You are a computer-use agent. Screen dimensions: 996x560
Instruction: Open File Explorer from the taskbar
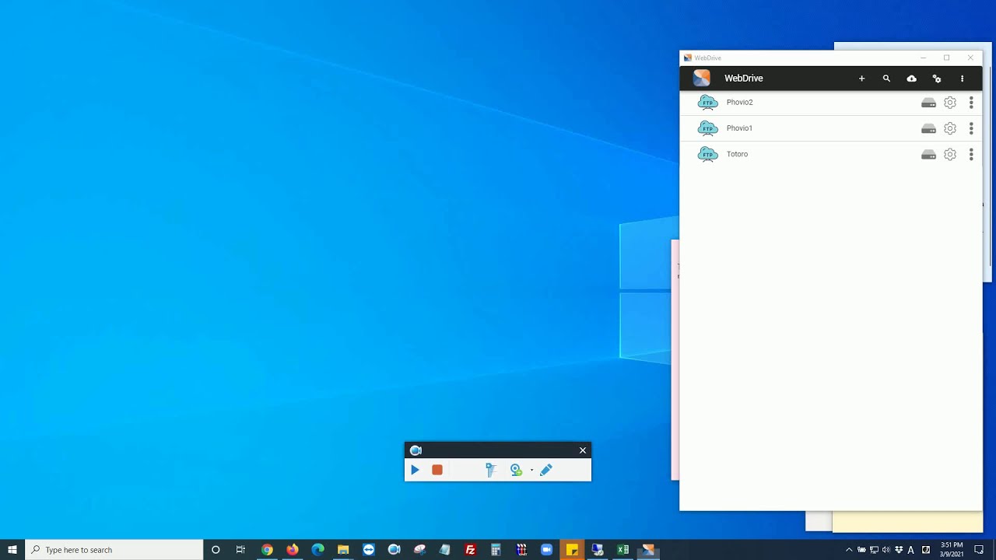[x=343, y=550]
